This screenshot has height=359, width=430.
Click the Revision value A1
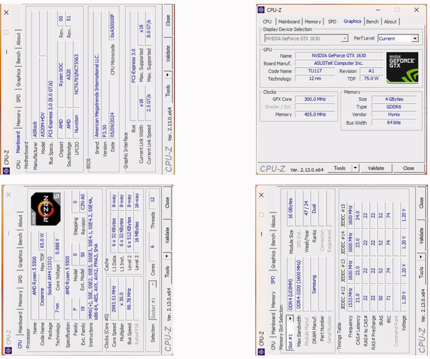[372, 71]
